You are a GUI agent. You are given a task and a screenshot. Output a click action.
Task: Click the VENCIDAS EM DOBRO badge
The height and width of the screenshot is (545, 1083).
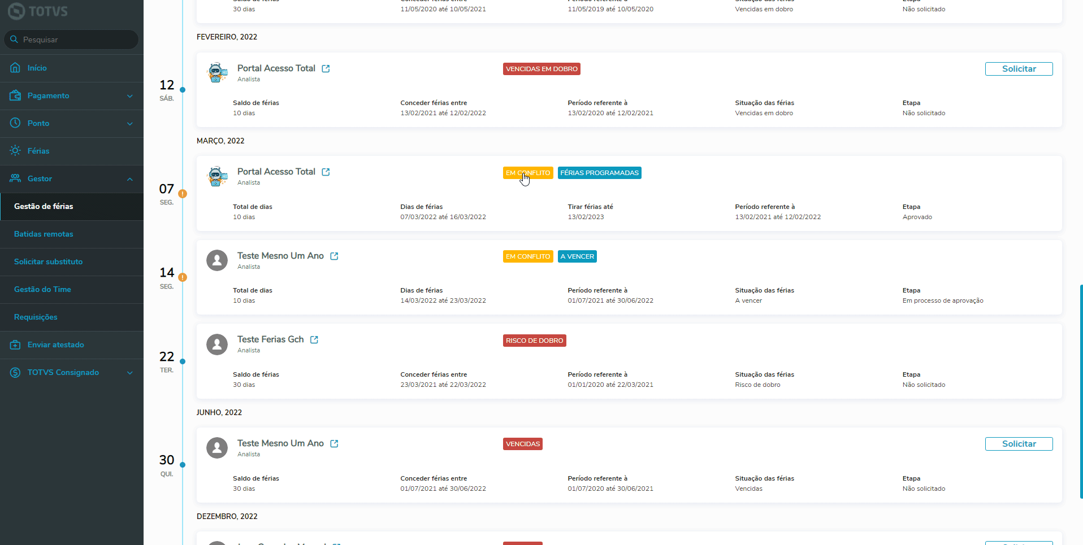coord(541,69)
